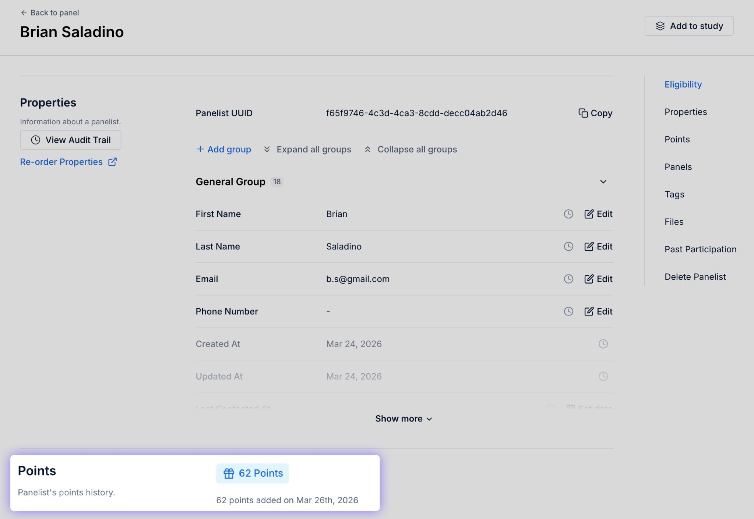
Task: Collapse the General Group chevron
Action: pyautogui.click(x=603, y=182)
